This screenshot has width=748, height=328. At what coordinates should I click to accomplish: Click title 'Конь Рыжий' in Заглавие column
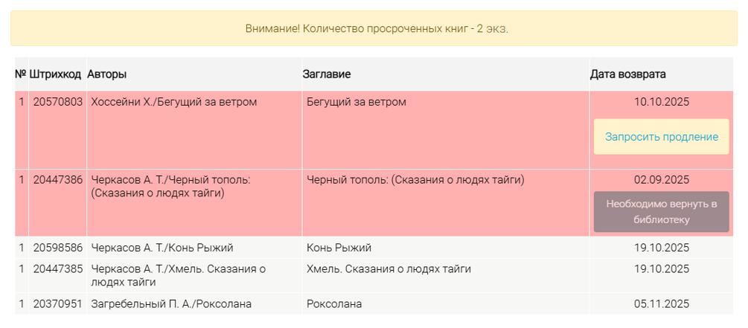click(339, 248)
